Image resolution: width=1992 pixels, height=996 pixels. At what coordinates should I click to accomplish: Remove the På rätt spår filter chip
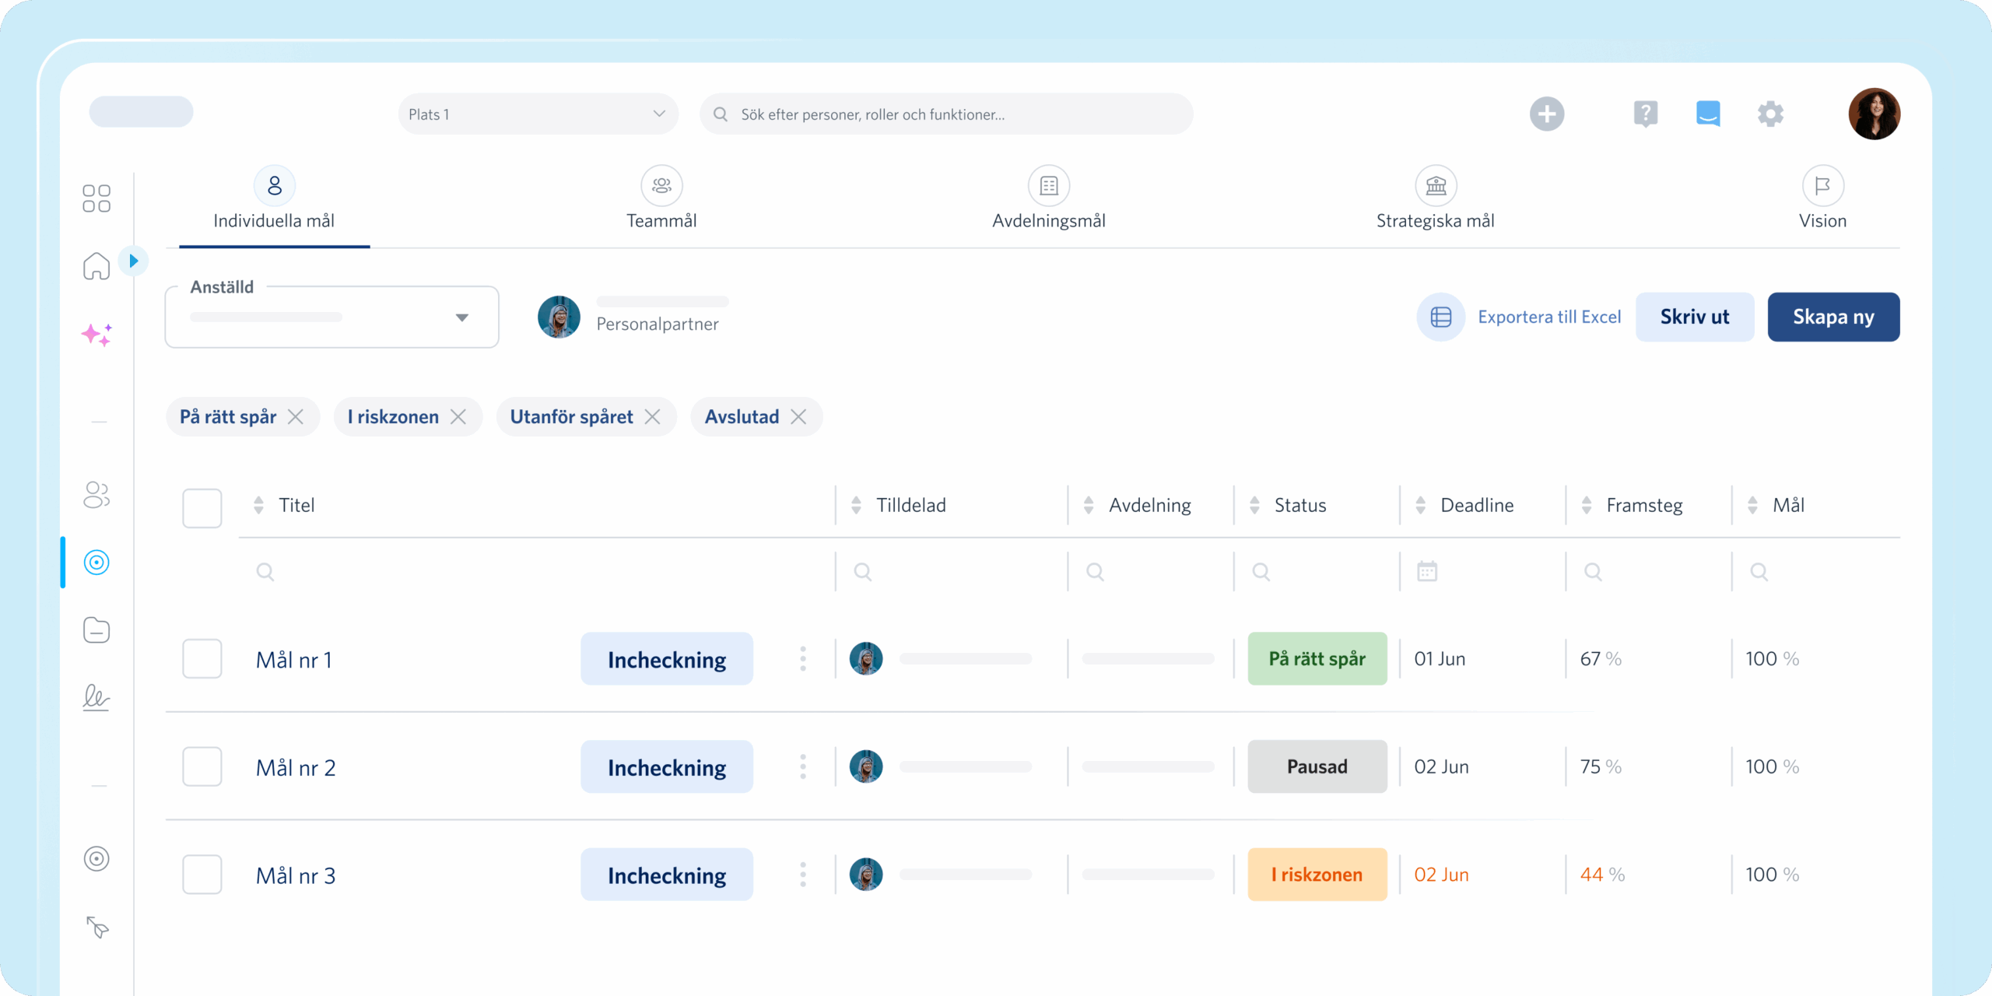pyautogui.click(x=296, y=417)
